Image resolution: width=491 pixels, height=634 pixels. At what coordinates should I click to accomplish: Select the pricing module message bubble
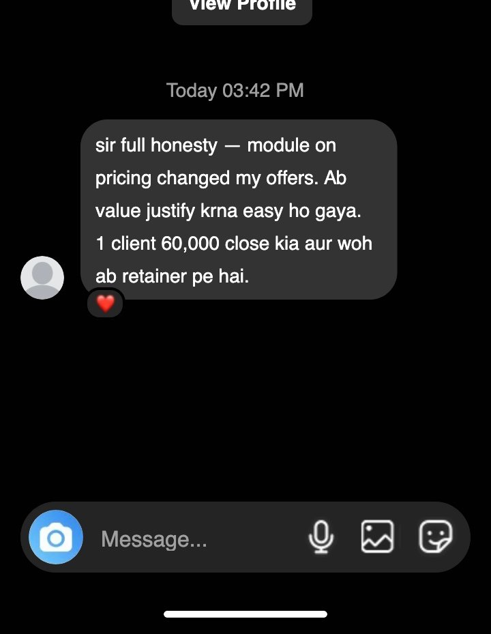point(239,210)
